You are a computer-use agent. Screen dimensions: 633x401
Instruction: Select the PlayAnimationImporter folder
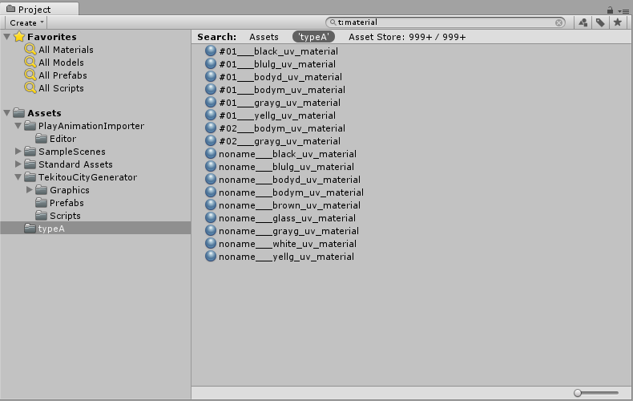(91, 126)
